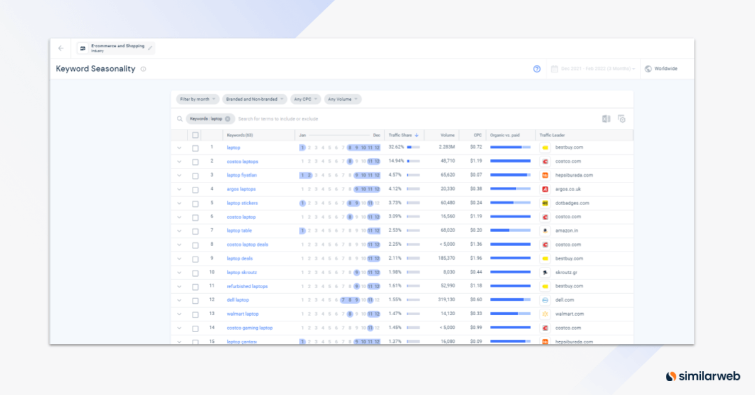Click the blue help question mark icon

(x=536, y=69)
